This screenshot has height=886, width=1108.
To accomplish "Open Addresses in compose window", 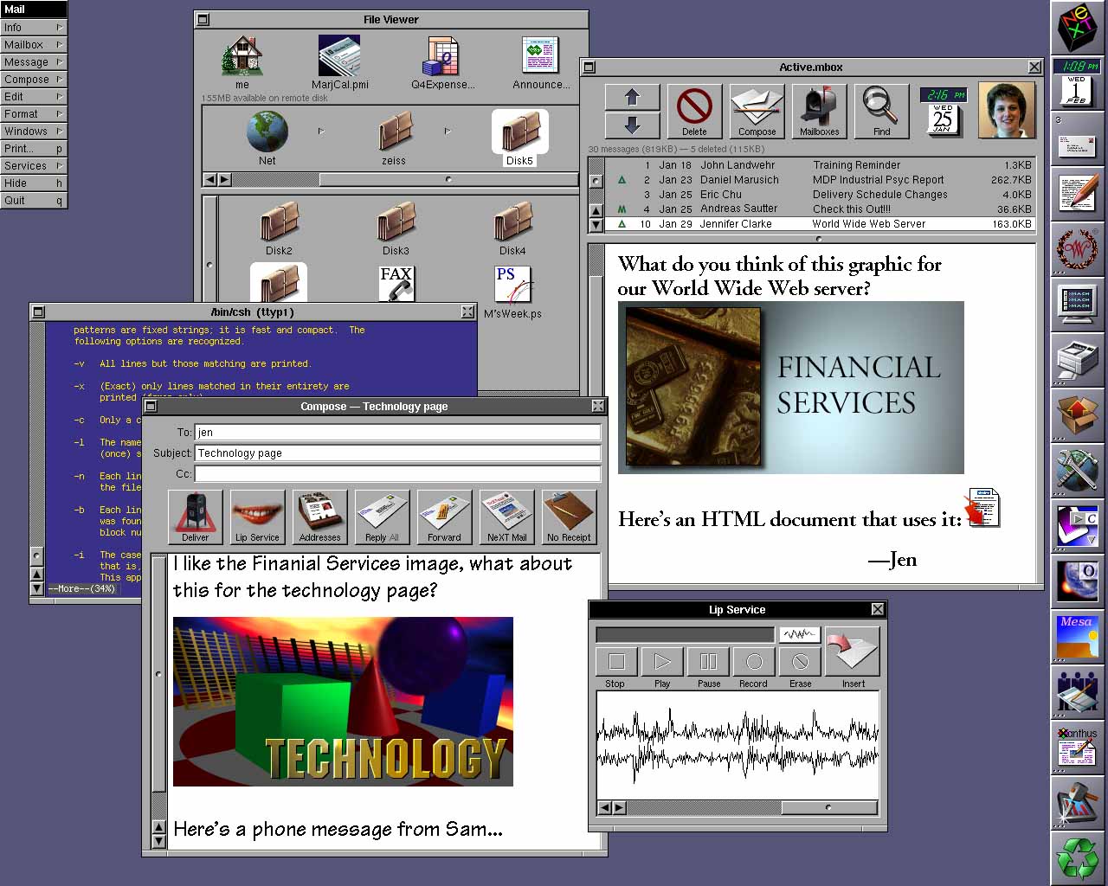I will [x=319, y=516].
